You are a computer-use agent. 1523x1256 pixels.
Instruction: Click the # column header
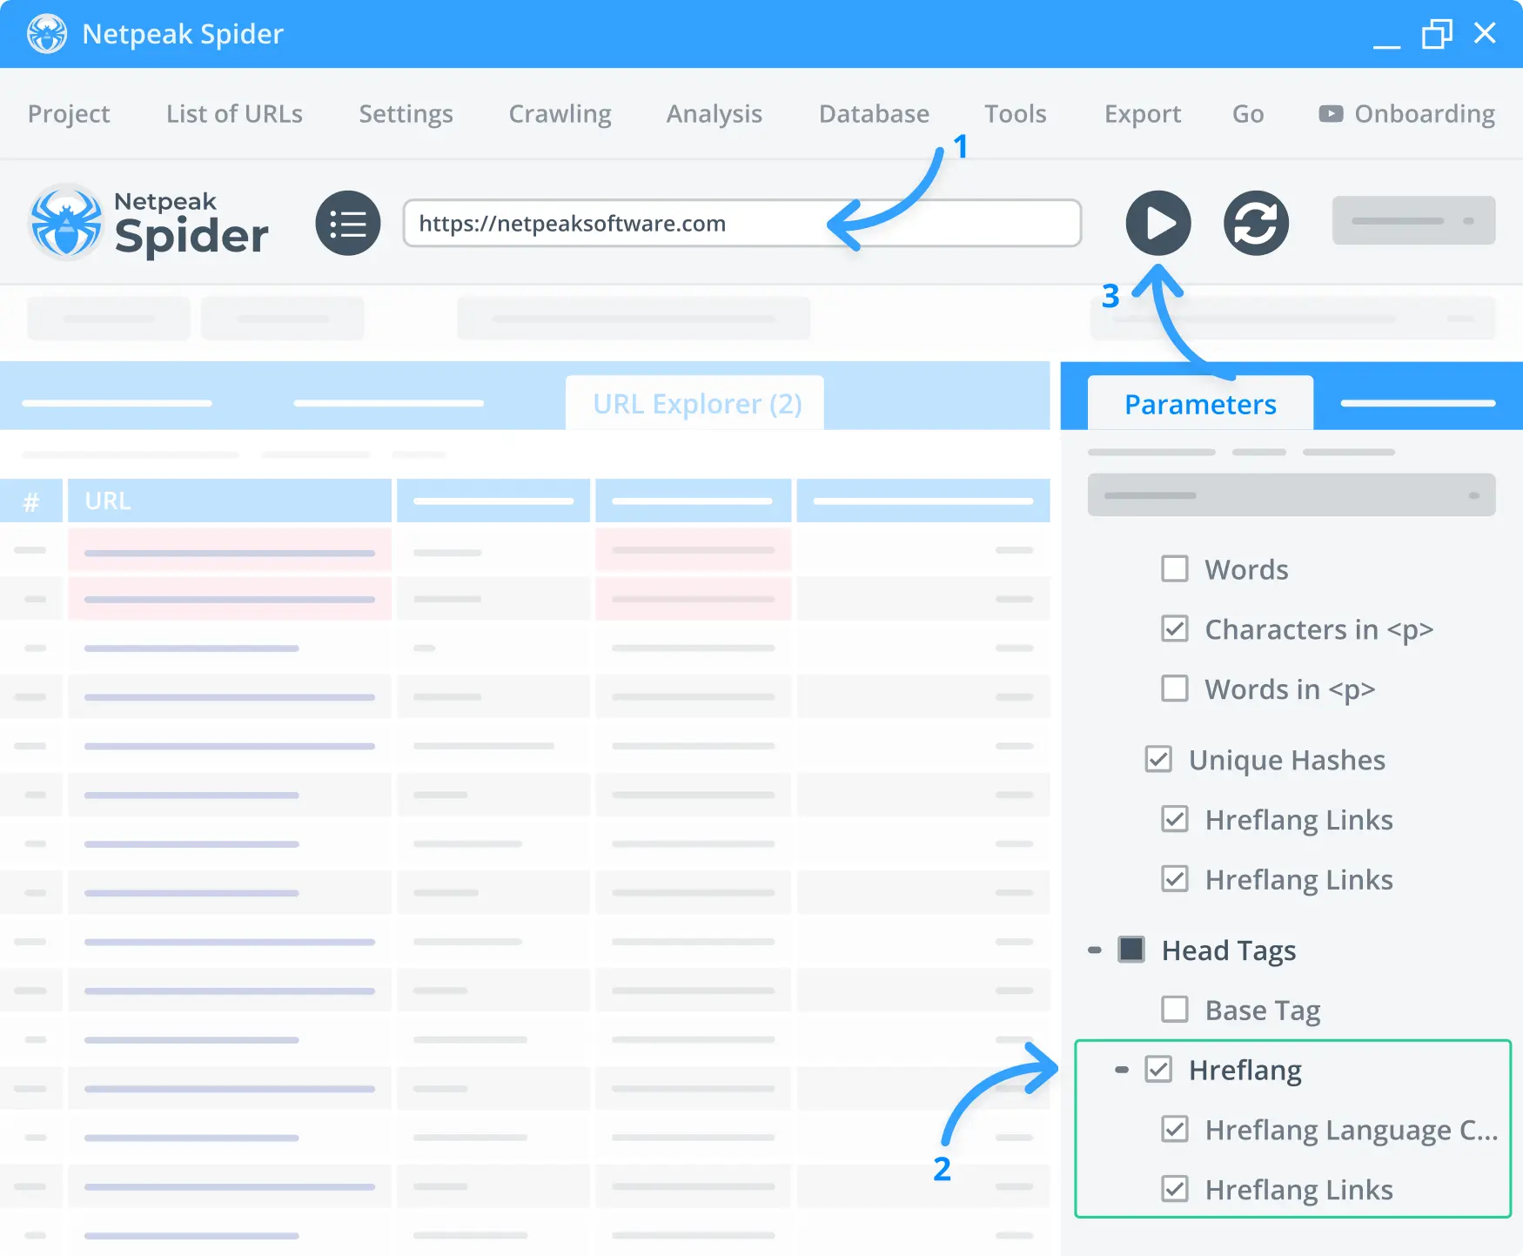point(31,500)
